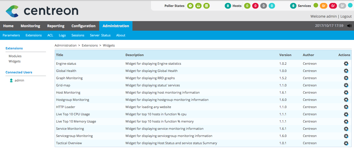The width and height of the screenshot is (354, 163).
Task: Click the red hosts down counter badge
Action: pyautogui.click(x=255, y=6)
